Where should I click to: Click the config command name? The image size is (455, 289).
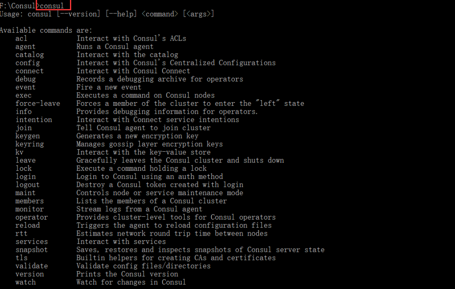28,63
